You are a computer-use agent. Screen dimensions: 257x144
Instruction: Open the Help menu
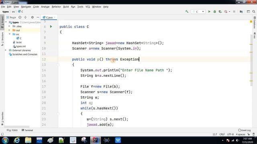pos(106,7)
